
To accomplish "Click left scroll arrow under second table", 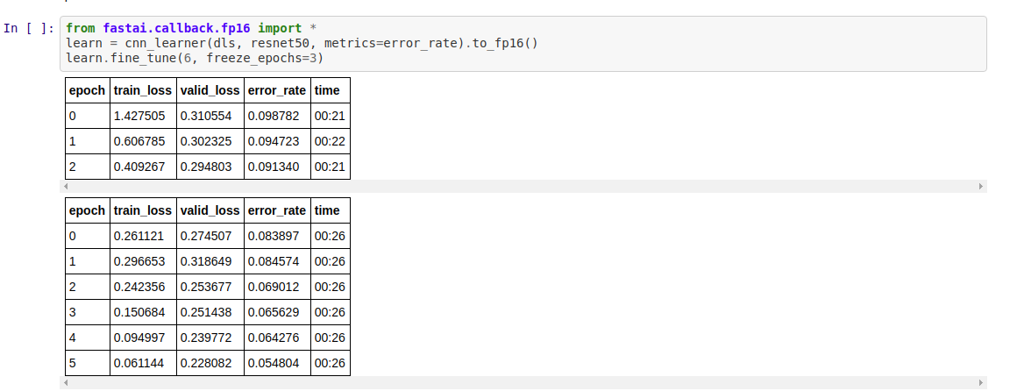I will click(63, 383).
